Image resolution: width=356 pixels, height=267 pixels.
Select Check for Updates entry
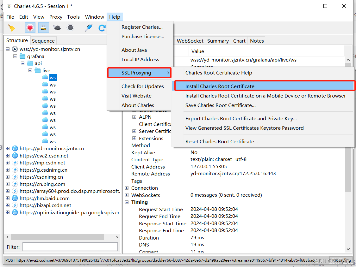pos(143,86)
